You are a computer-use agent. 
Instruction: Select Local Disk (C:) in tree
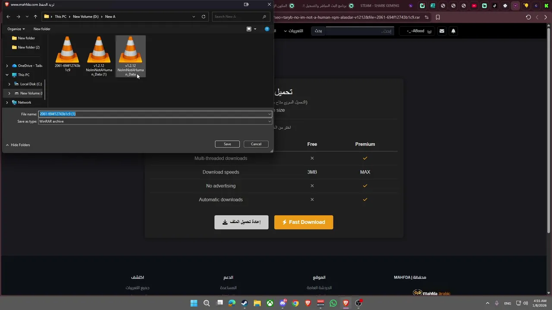click(x=28, y=84)
